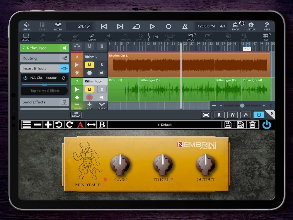Mute the Rithm L track

(x=89, y=65)
